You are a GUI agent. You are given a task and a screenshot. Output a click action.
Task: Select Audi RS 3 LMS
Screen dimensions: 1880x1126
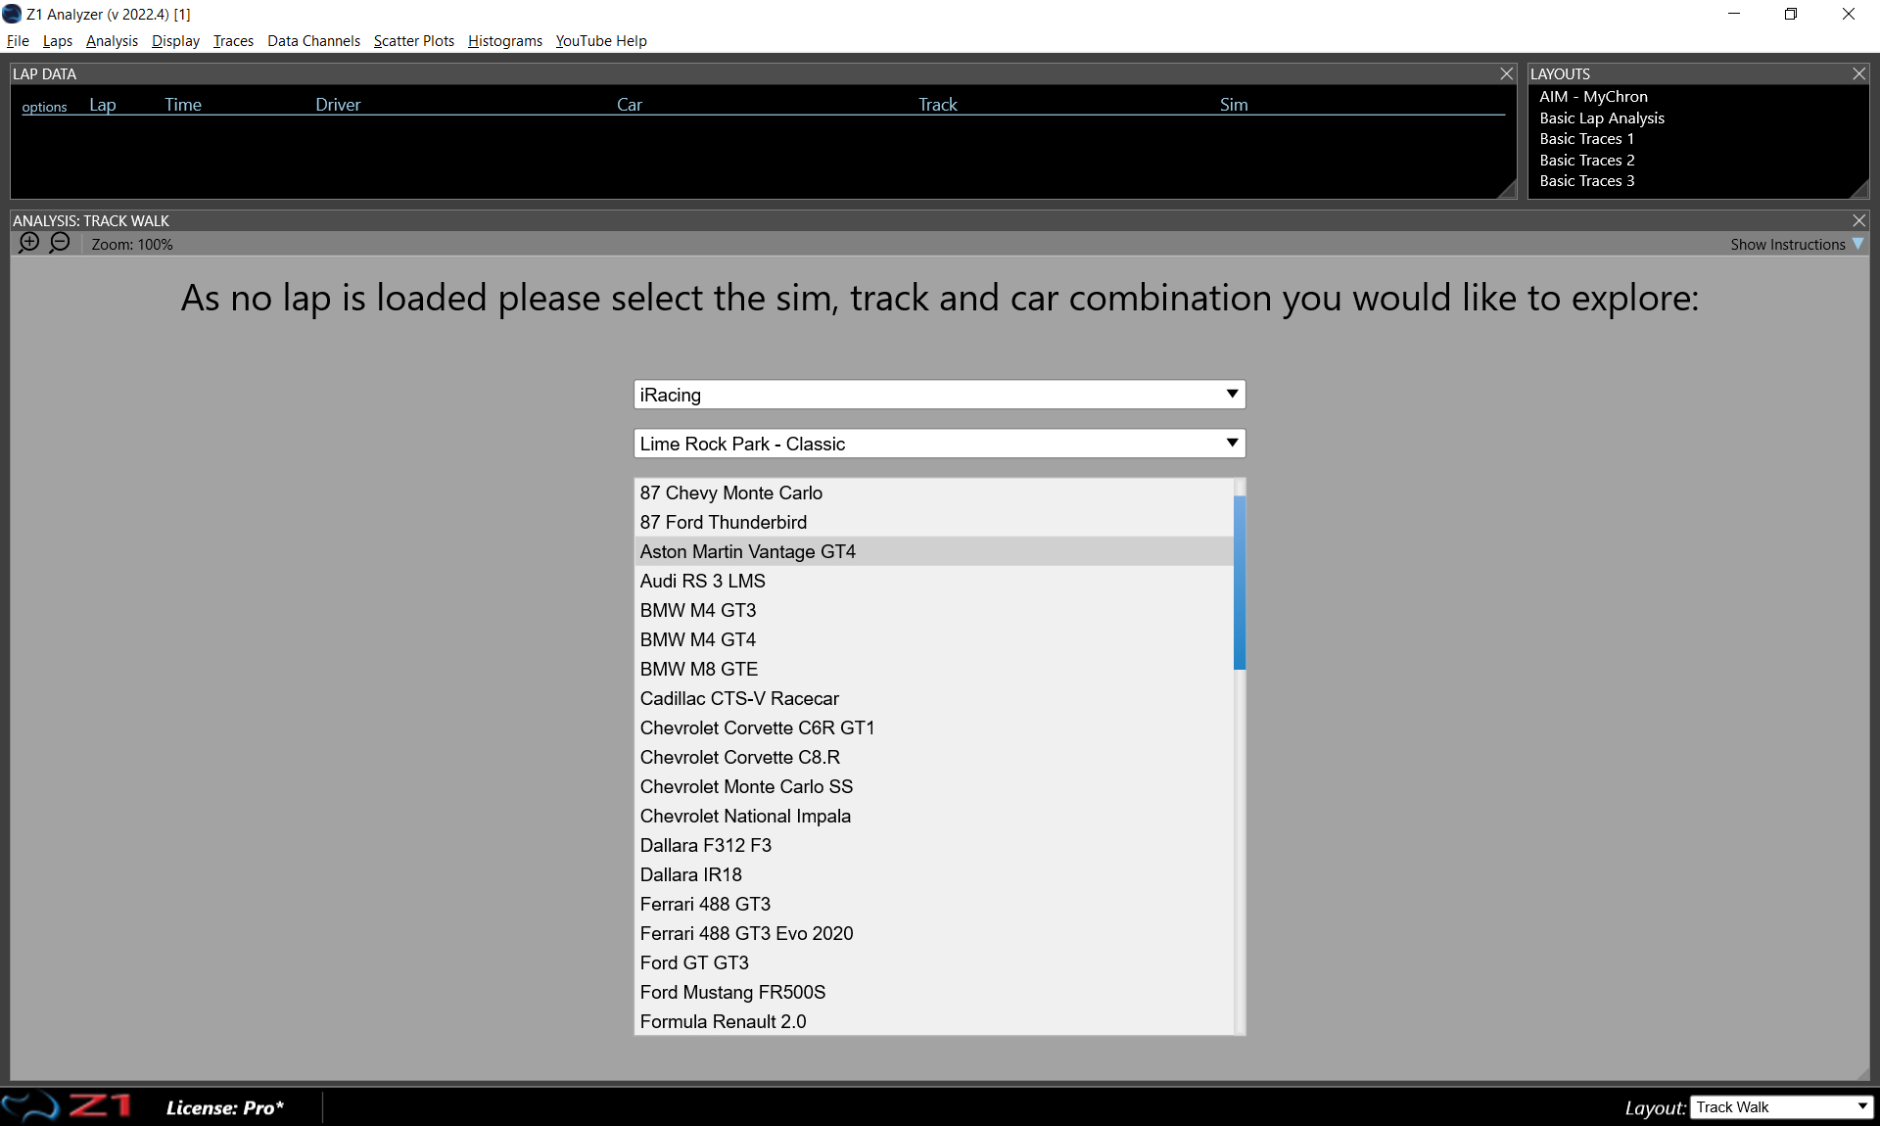(934, 581)
